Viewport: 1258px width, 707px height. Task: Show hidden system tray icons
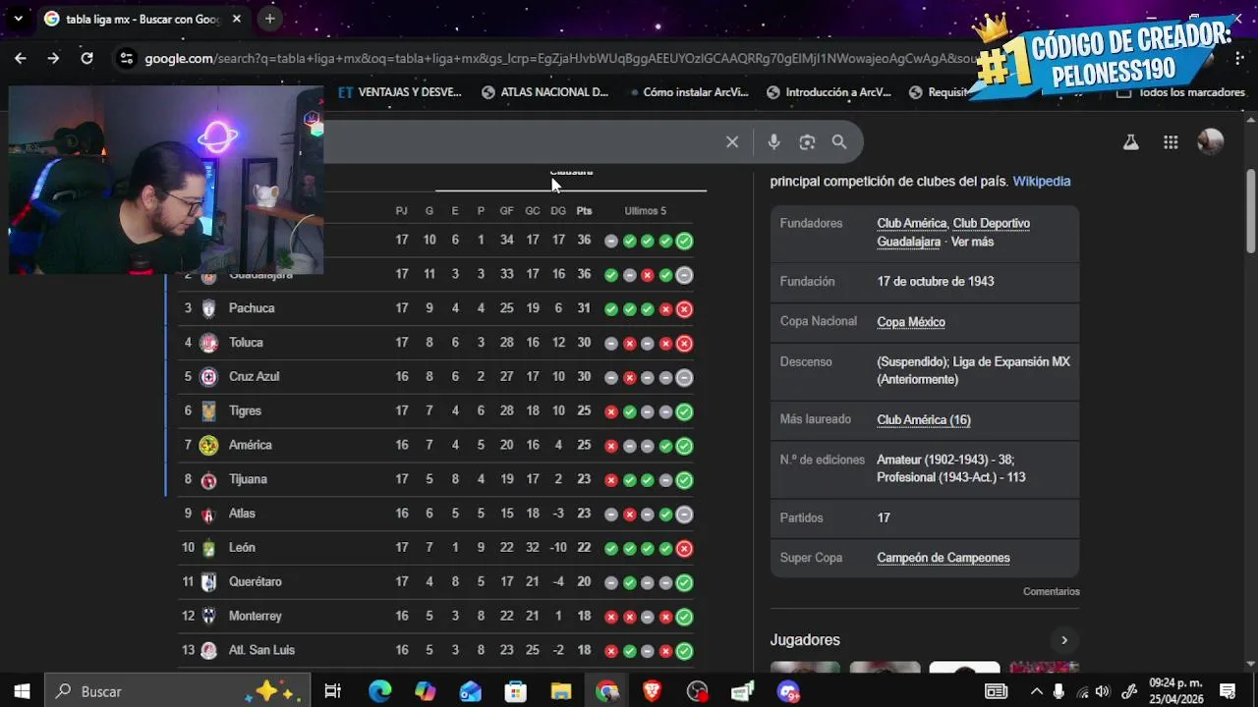[x=1036, y=691]
